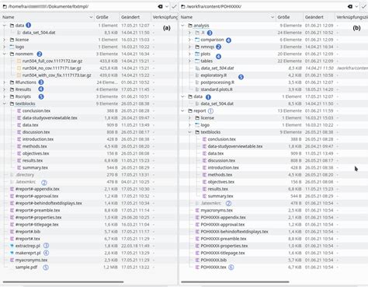Sort right pane by Verknüpfungsziel column
Screen dimensions: 368x287
(352, 17)
